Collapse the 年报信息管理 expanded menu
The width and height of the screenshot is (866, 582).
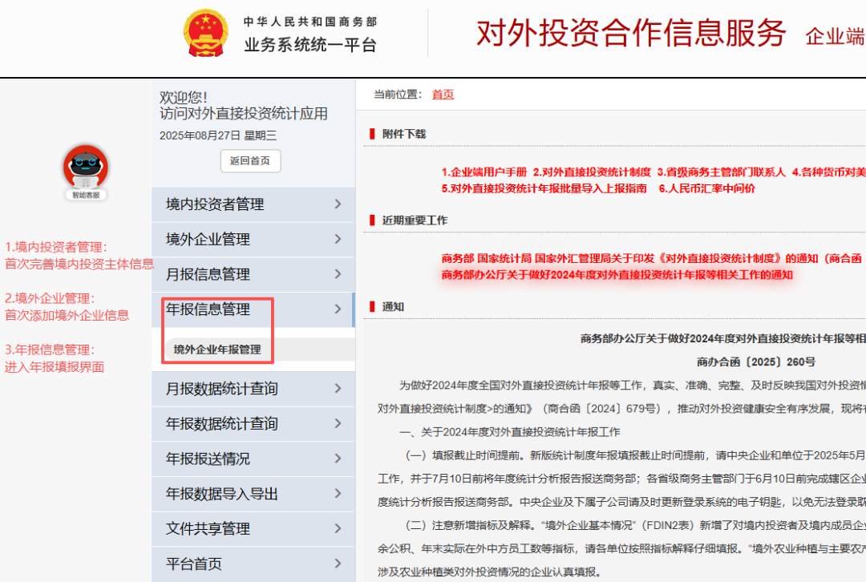point(340,309)
